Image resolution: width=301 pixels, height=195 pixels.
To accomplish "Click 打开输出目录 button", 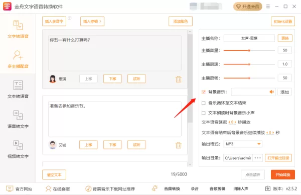I will pos(278,158).
